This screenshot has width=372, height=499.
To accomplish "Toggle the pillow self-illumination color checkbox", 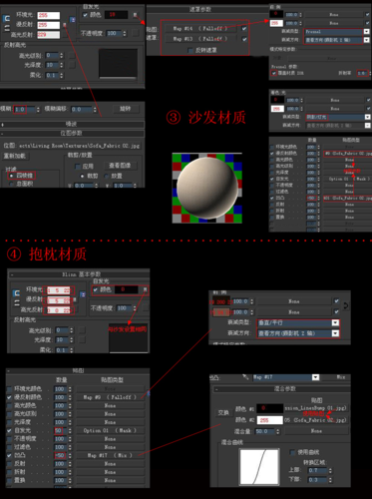I will 96,289.
